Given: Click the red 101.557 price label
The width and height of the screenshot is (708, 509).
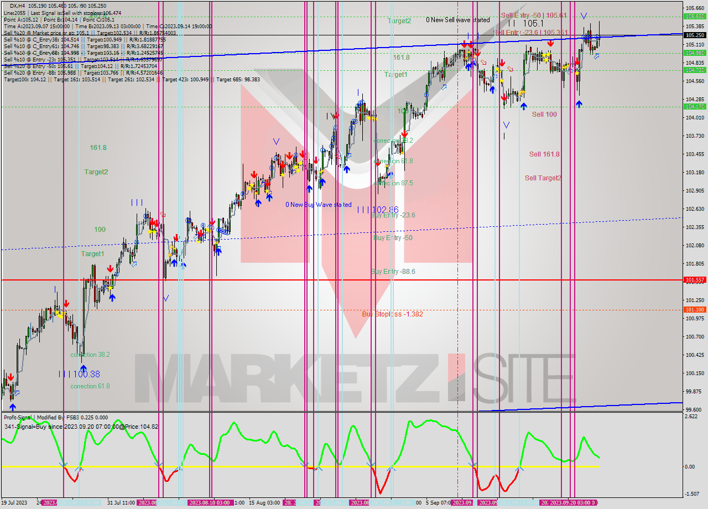Looking at the screenshot, I should [695, 280].
